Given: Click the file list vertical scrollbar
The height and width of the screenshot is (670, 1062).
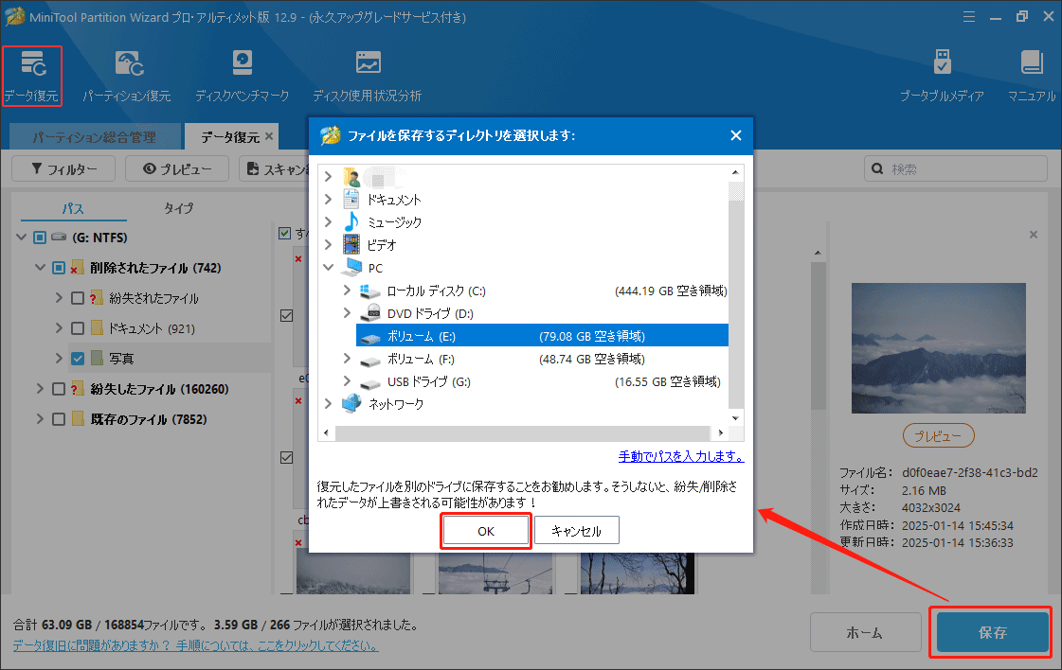Looking at the screenshot, I should pos(819,335).
